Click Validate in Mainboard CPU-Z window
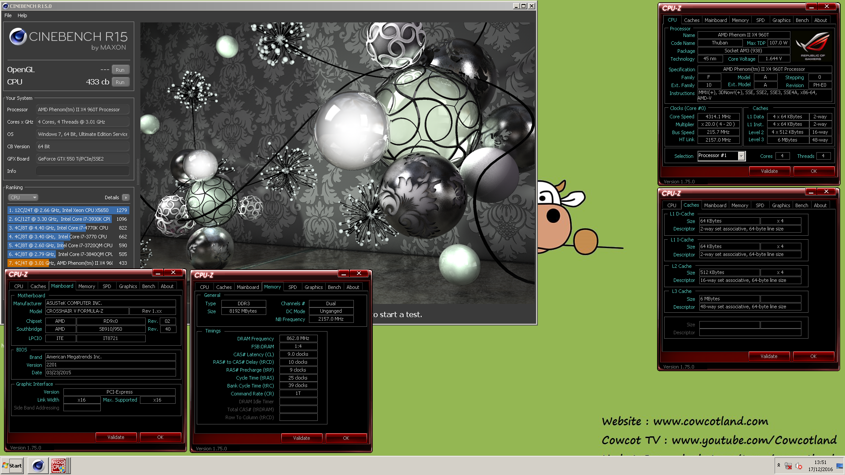The image size is (845, 475). tap(116, 437)
